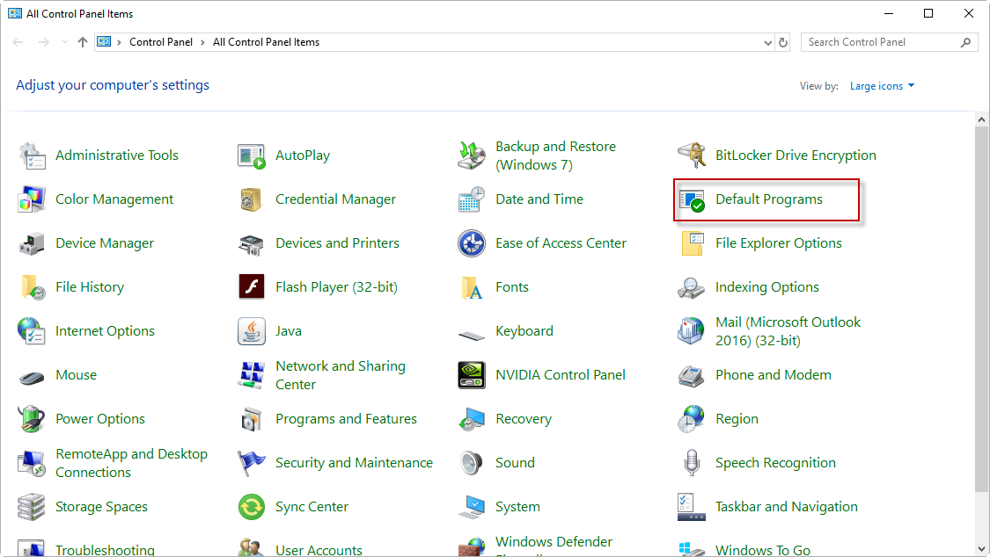Image resolution: width=990 pixels, height=557 pixels.
Task: Click the window title bar icon
Action: pyautogui.click(x=15, y=13)
